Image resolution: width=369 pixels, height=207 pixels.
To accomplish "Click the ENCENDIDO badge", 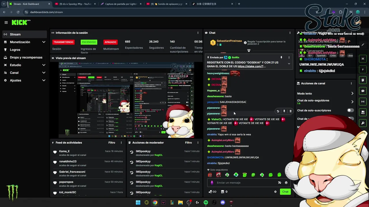I will click(89, 42).
